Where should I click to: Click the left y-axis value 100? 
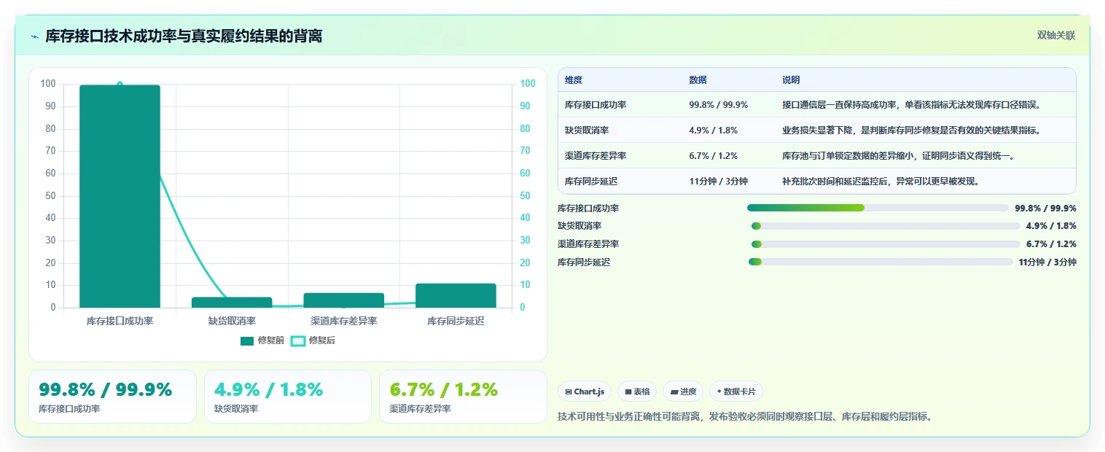coord(49,84)
